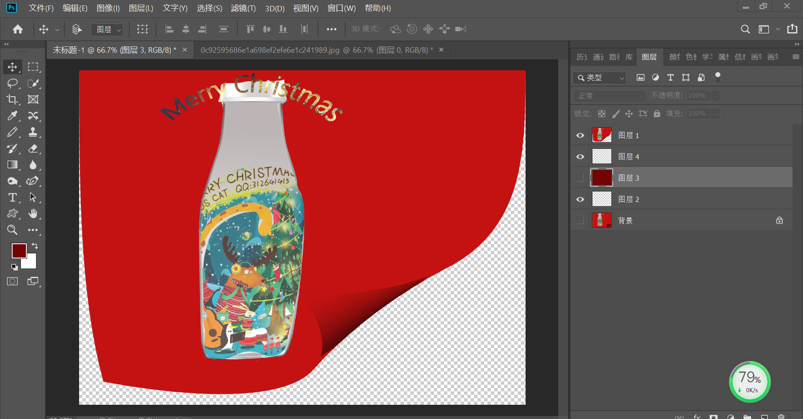This screenshot has width=803, height=419.
Task: Select the 背景 layer thumbnail
Action: click(602, 220)
